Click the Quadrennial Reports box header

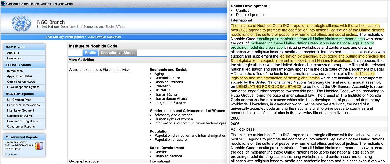22,137
